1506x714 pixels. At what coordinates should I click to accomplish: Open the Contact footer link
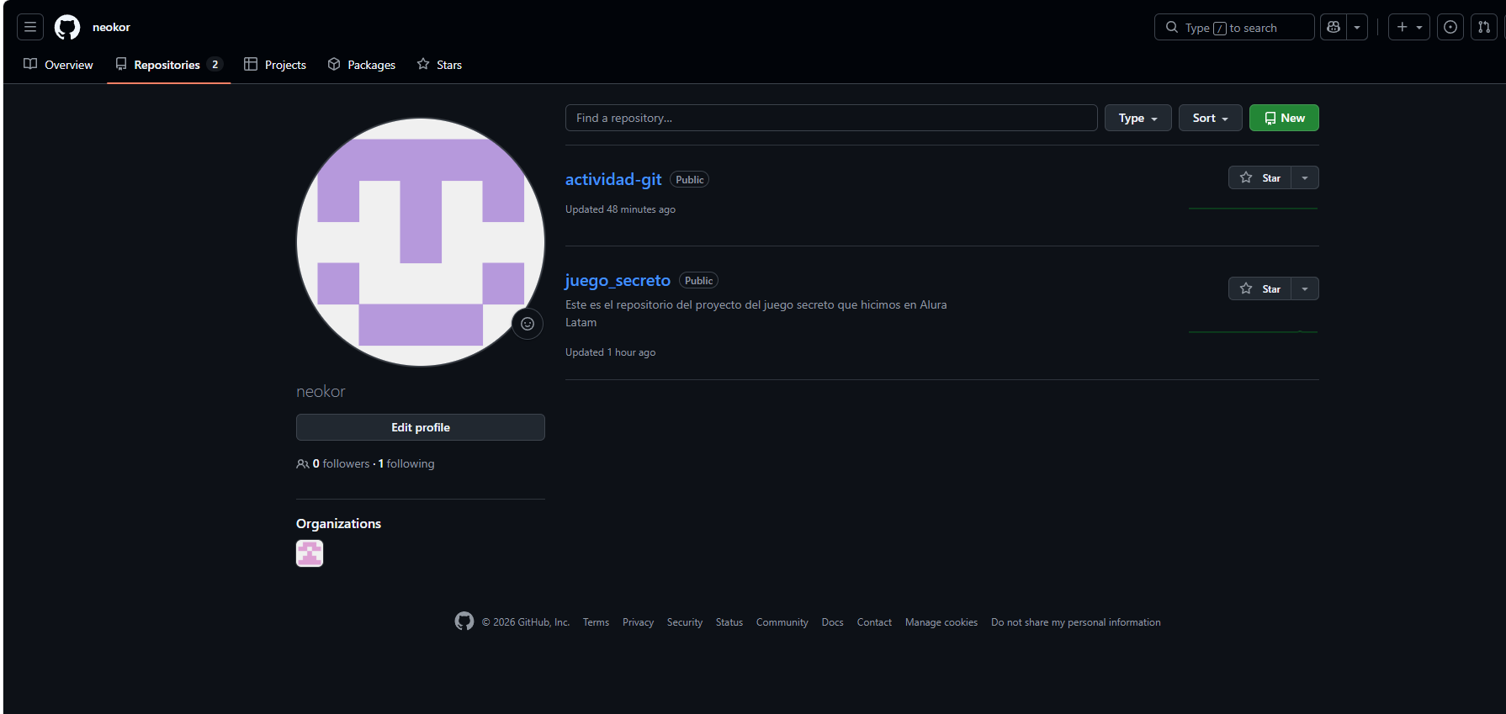(x=874, y=622)
